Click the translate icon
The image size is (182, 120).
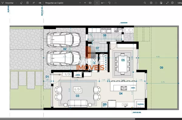(x=40, y=3)
